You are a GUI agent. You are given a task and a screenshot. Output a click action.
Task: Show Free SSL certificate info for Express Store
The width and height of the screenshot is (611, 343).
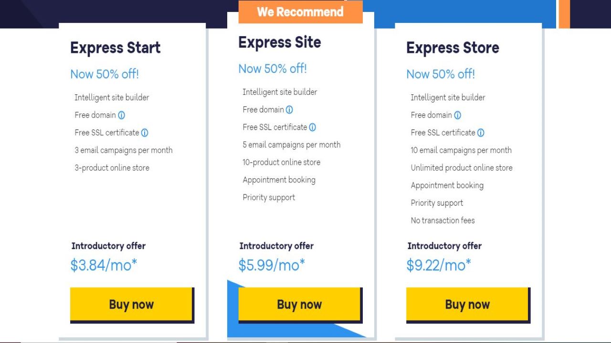pyautogui.click(x=481, y=133)
